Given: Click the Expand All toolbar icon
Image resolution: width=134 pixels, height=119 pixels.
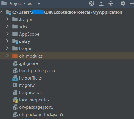Looking at the screenshot, I should pos(101,3).
